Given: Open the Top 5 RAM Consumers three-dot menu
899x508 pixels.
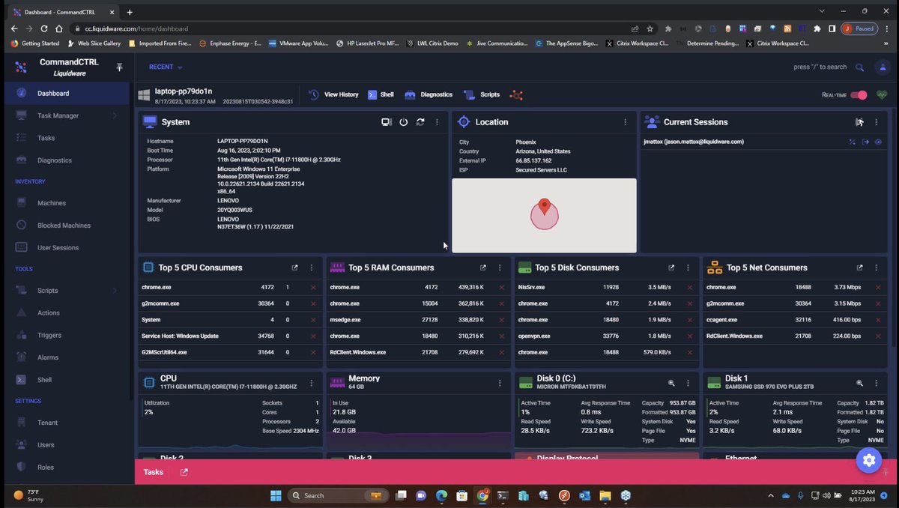Looking at the screenshot, I should tap(500, 267).
